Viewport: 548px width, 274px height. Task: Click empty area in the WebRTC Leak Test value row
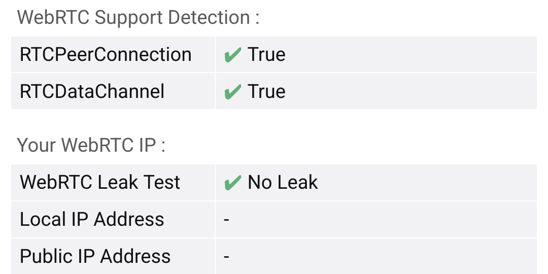pos(426,183)
